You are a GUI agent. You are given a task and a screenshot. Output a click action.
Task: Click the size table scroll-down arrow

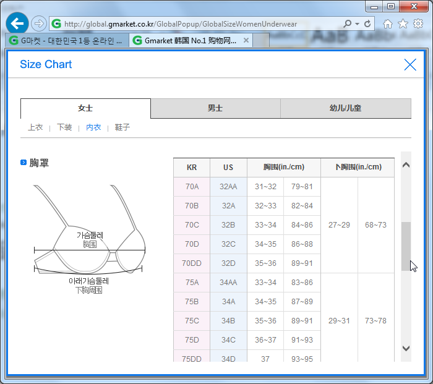[406, 348]
